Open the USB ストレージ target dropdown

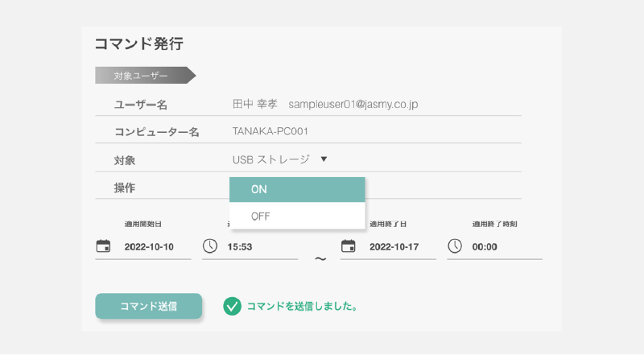pos(279,159)
